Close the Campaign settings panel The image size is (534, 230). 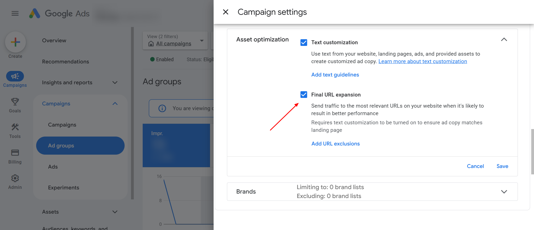pyautogui.click(x=226, y=12)
